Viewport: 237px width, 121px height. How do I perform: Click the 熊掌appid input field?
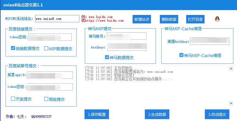coord(50,75)
